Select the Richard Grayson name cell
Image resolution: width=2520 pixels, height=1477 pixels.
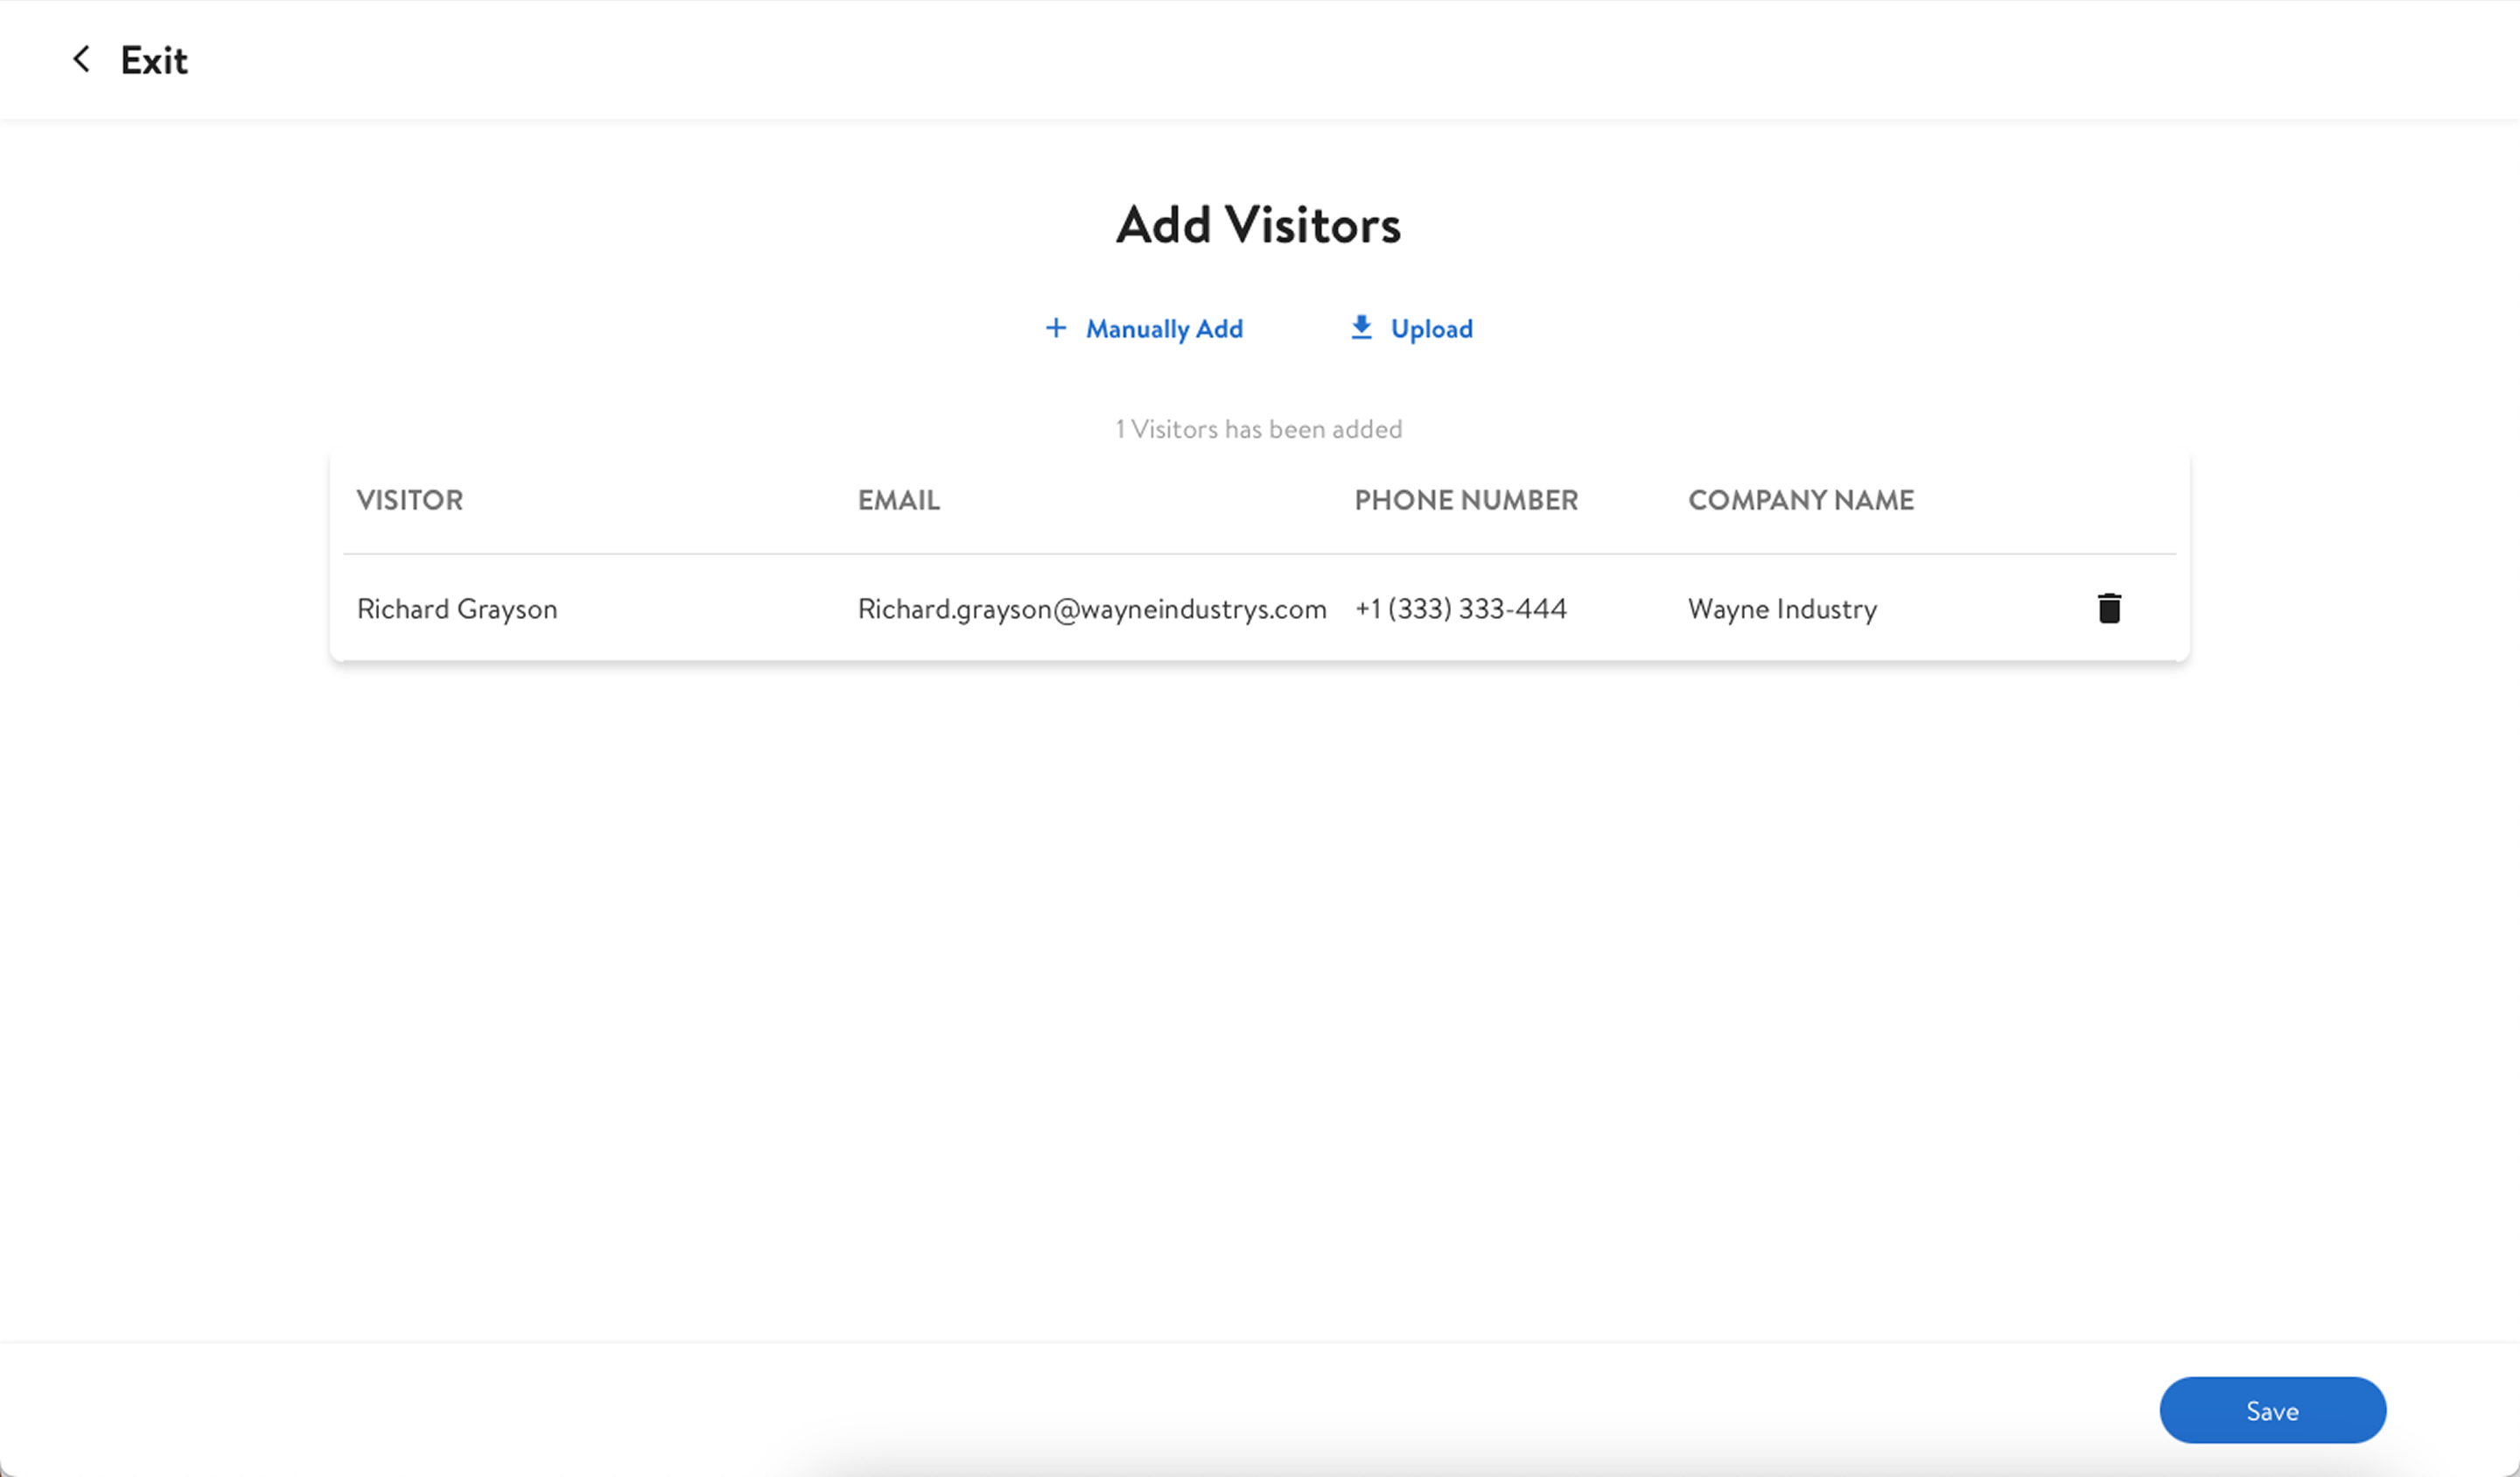tap(457, 608)
